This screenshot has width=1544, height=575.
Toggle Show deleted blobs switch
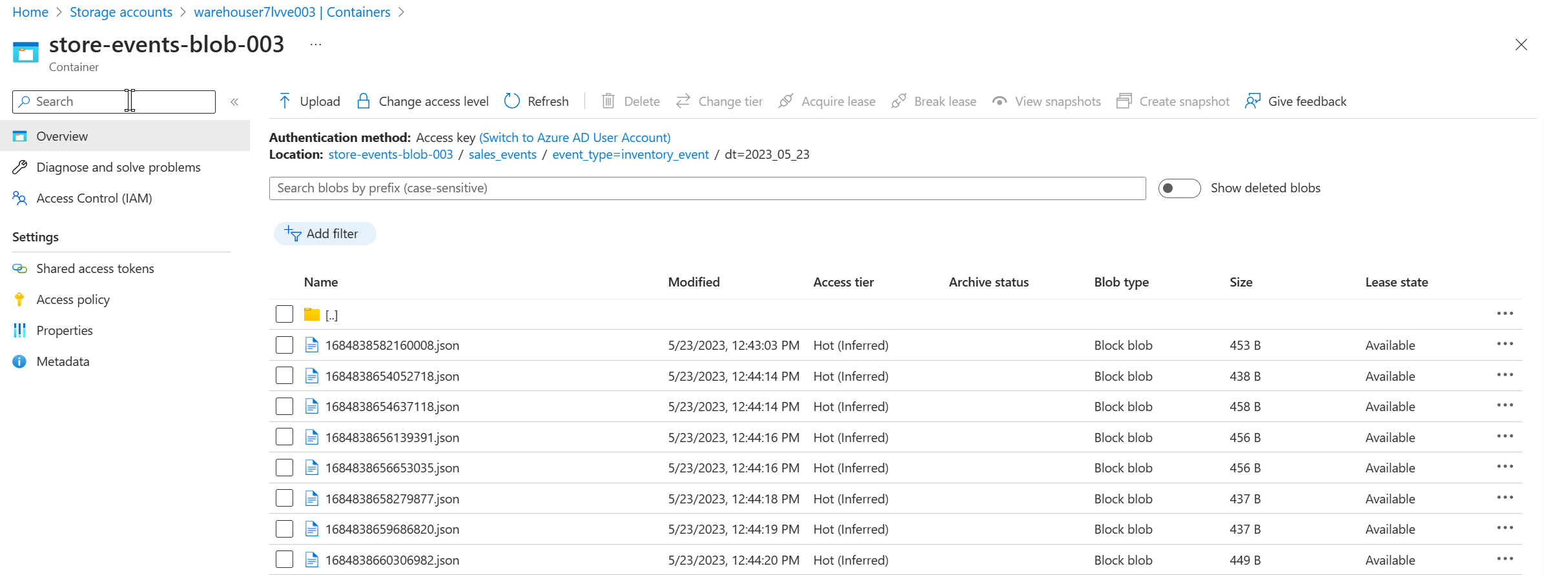[x=1179, y=188]
